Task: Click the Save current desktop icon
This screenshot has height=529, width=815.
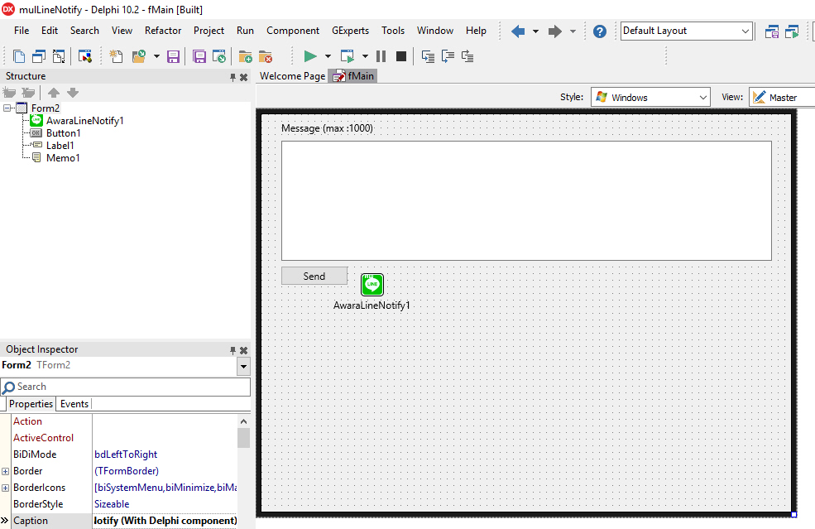Action: point(772,31)
